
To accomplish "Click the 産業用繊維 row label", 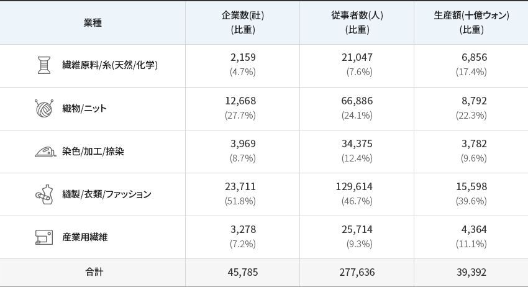I will pyautogui.click(x=85, y=237).
